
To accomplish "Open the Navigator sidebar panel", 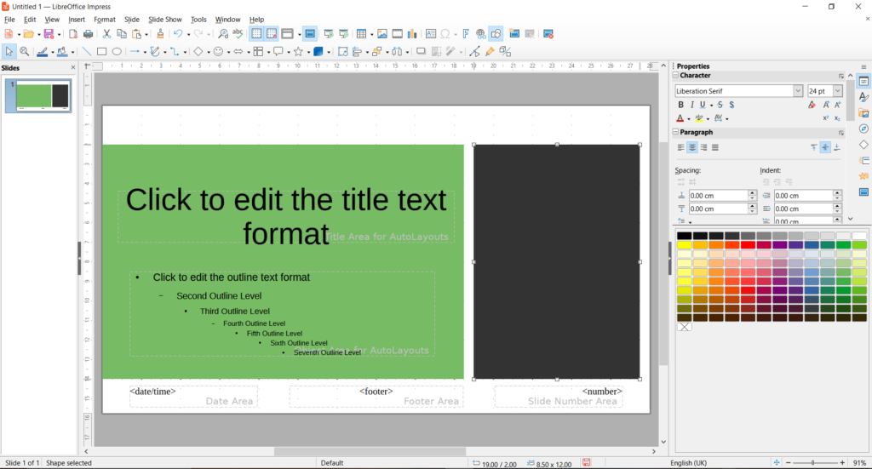I will coord(863,129).
